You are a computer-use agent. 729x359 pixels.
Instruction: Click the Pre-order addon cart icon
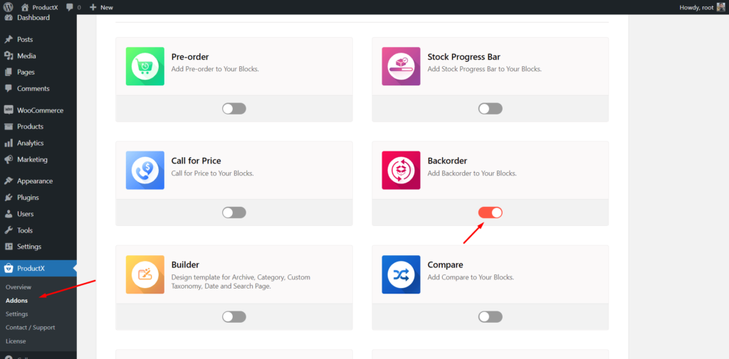tap(145, 66)
